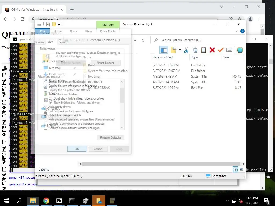This screenshot has height=206, width=275.
Task: Open the Customize Quick Access Toolbar dropdown
Action: [x=59, y=24]
